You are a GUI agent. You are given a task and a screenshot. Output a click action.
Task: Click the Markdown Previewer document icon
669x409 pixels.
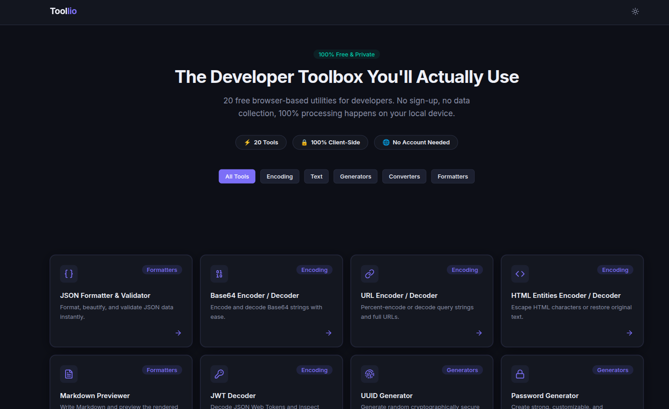coord(69,374)
